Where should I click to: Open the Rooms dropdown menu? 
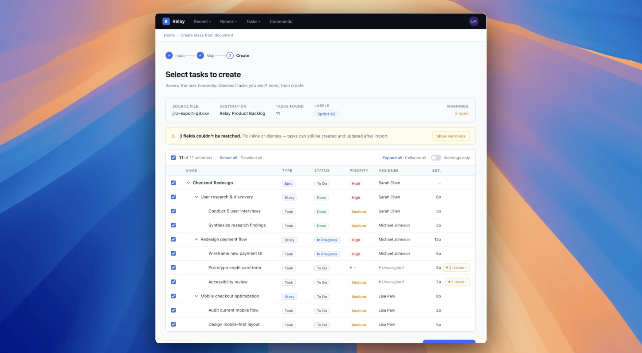point(228,21)
